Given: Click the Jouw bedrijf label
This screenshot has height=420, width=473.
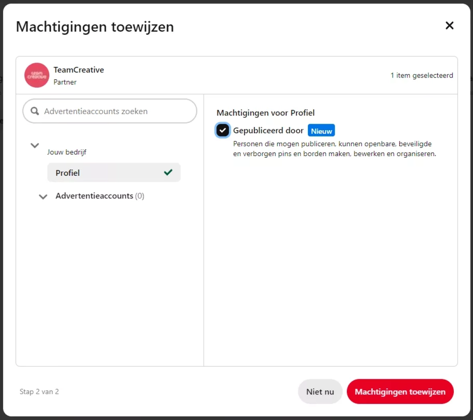Looking at the screenshot, I should [x=67, y=152].
